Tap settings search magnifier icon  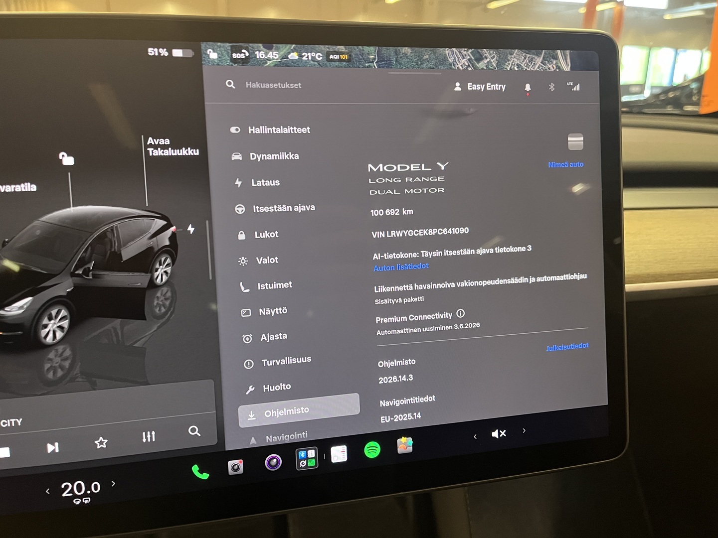pyautogui.click(x=230, y=84)
